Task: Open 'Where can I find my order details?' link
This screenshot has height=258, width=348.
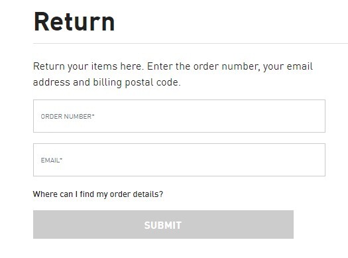Action: (x=98, y=194)
